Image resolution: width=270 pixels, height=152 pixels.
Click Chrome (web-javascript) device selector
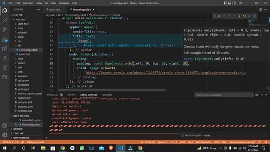(242, 142)
